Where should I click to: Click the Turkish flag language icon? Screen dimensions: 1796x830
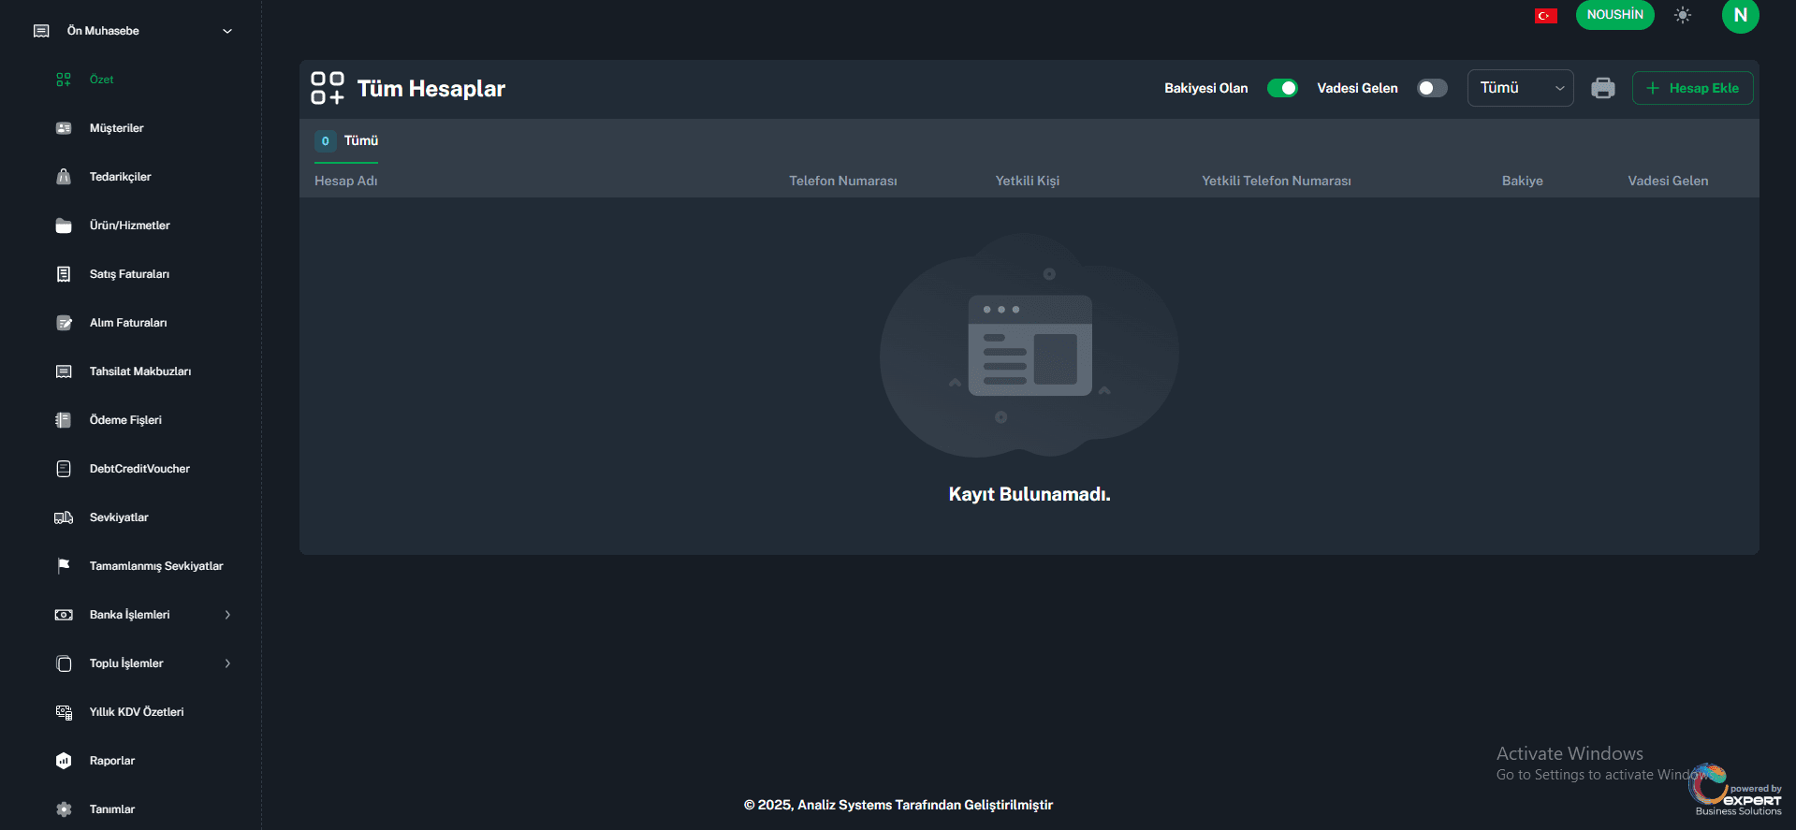click(x=1545, y=16)
